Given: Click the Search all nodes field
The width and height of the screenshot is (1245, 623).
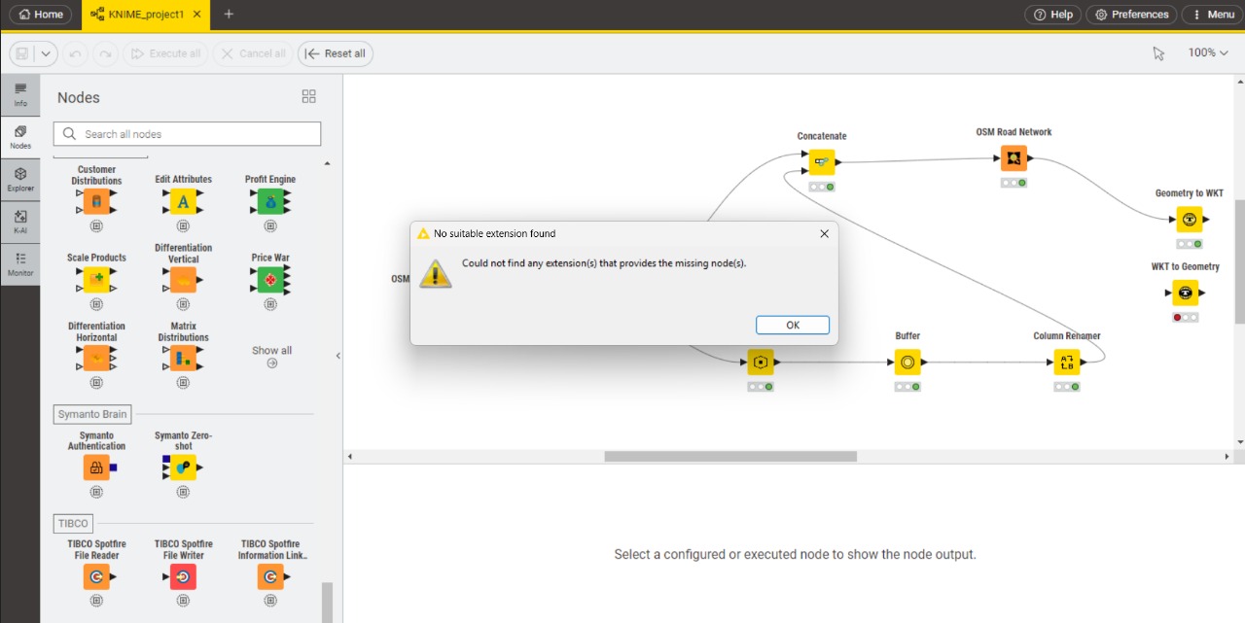Looking at the screenshot, I should click(187, 134).
